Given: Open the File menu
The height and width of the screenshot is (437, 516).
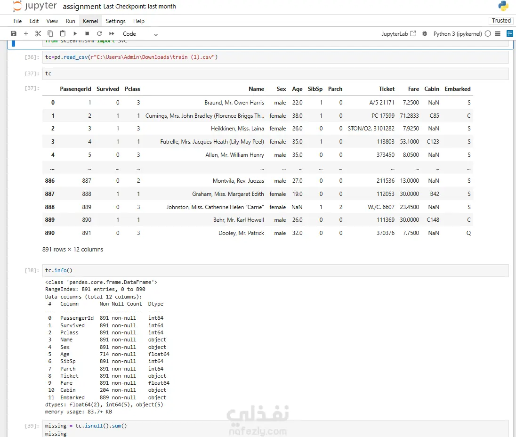Looking at the screenshot, I should pyautogui.click(x=17, y=21).
